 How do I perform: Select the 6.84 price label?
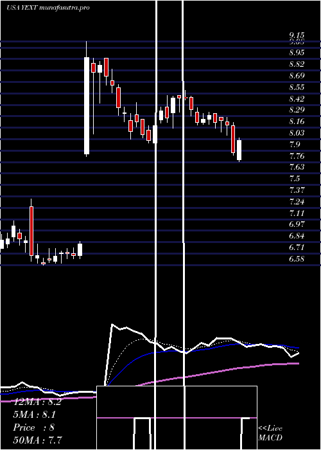[297, 236]
